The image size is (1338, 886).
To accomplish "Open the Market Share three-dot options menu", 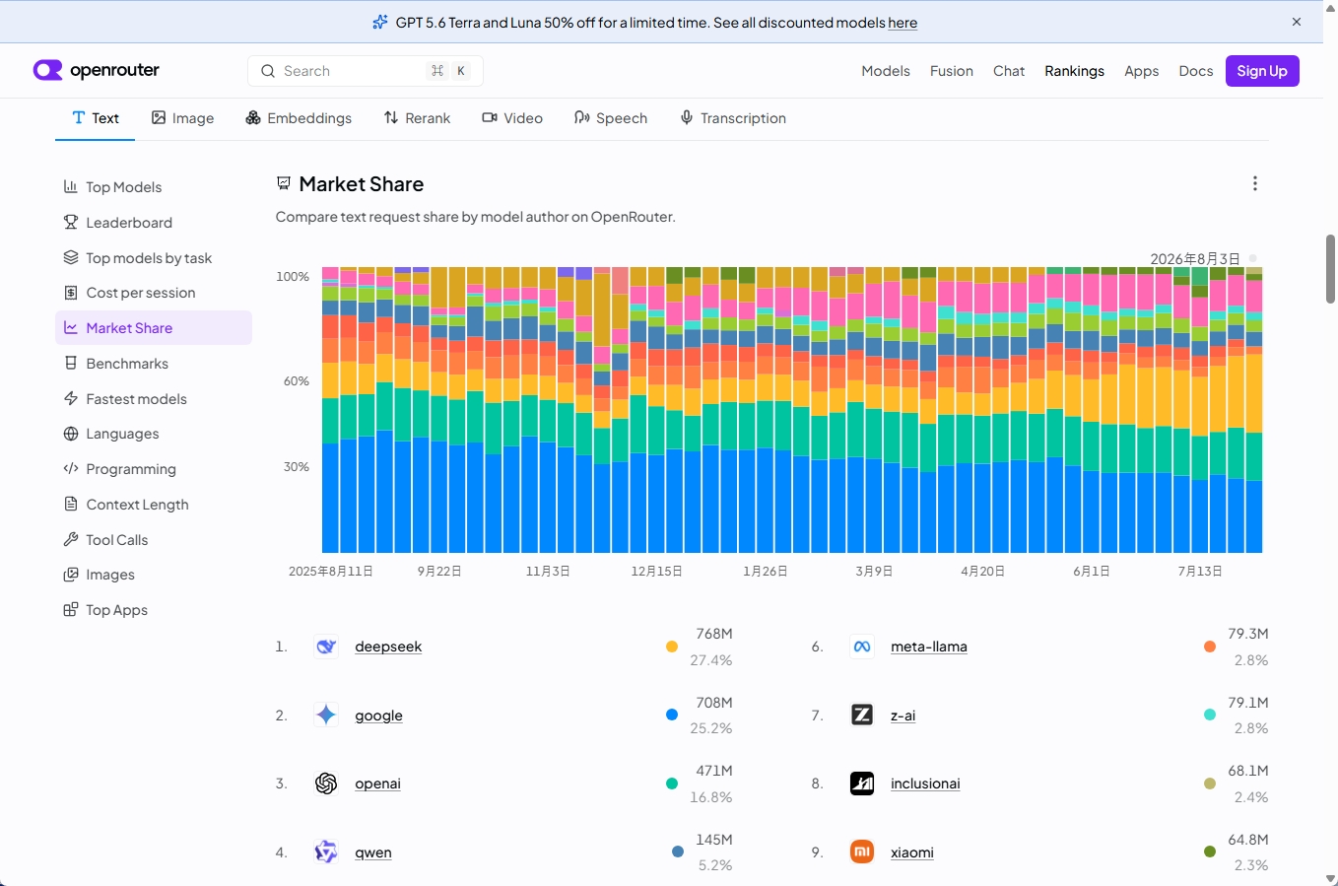I will point(1254,183).
